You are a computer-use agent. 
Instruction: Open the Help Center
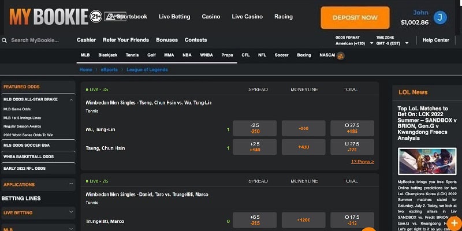pos(436,40)
